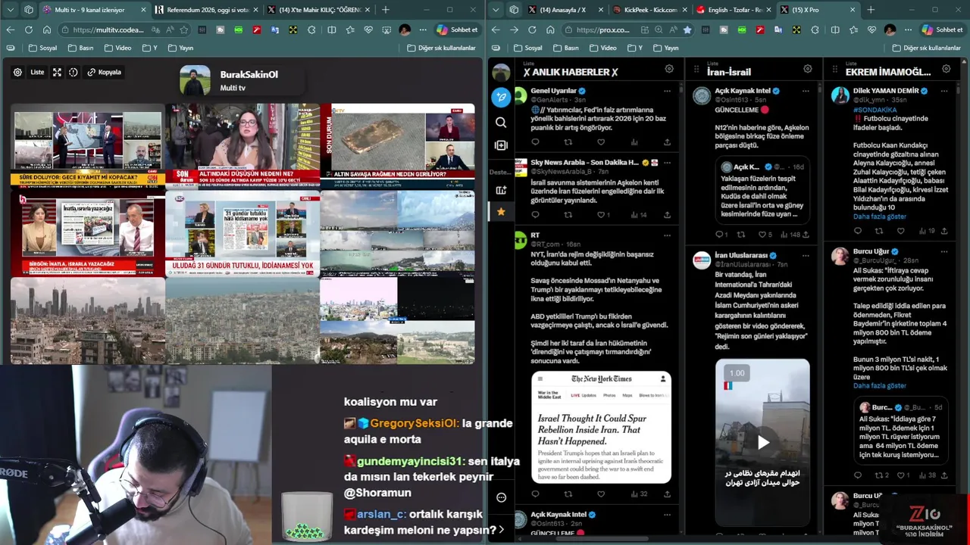Open Video bookmarks folder in left browser
Viewport: 970px width, 545px height.
[118, 48]
